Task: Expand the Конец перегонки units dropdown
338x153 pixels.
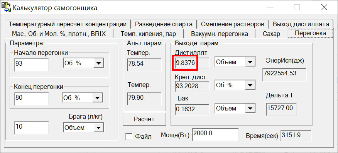Action: pos(98,98)
